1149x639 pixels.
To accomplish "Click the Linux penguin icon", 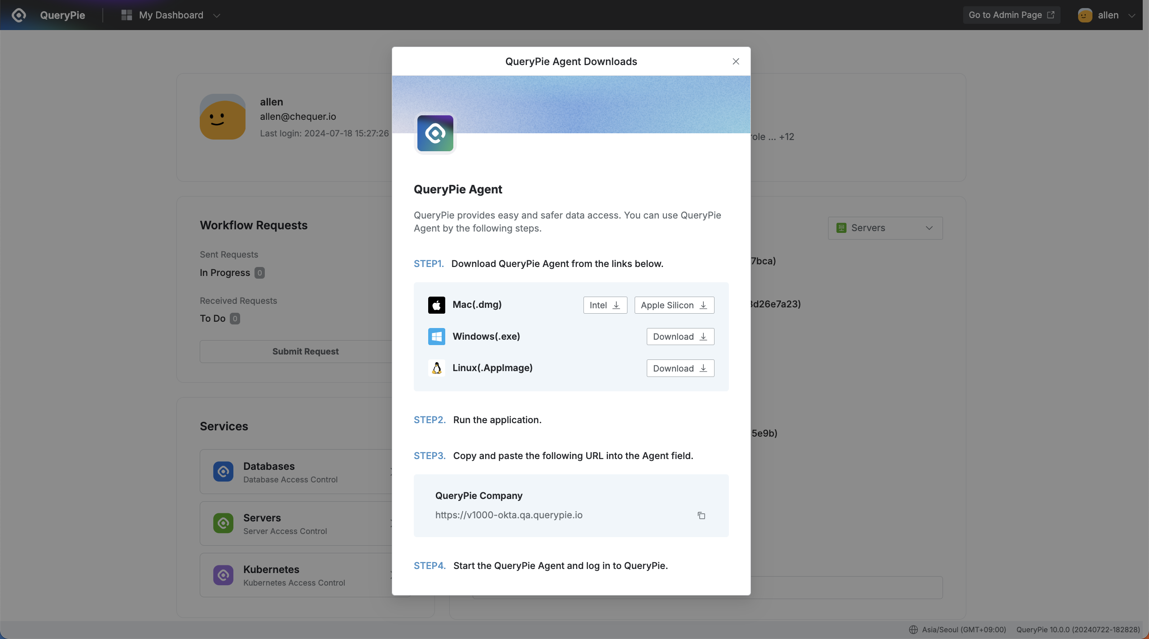I will point(436,368).
